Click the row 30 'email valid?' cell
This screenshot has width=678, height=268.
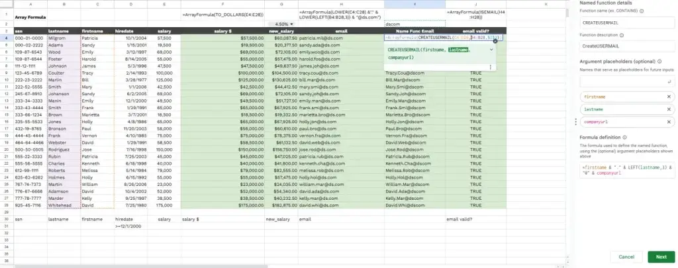[x=475, y=219]
